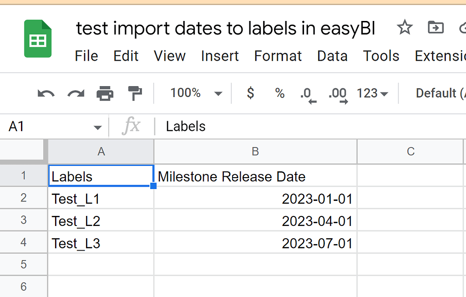Open the Data menu
This screenshot has width=466, height=297.
point(332,56)
